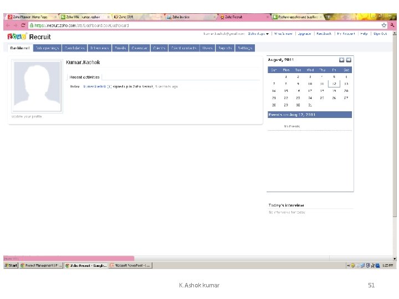The image size is (399, 299).
Task: Open Chrome wrench settings menu
Action: (392, 25)
